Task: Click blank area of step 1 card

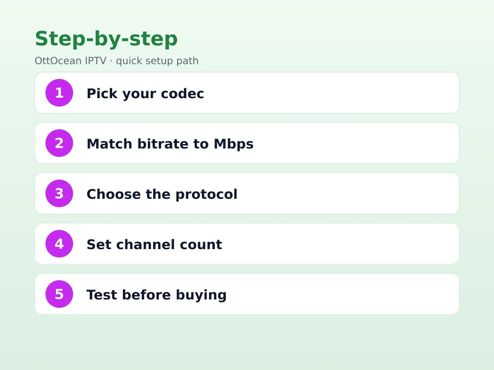Action: click(331, 93)
